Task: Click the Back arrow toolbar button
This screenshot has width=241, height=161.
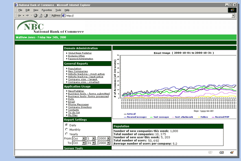Action: coord(20,15)
